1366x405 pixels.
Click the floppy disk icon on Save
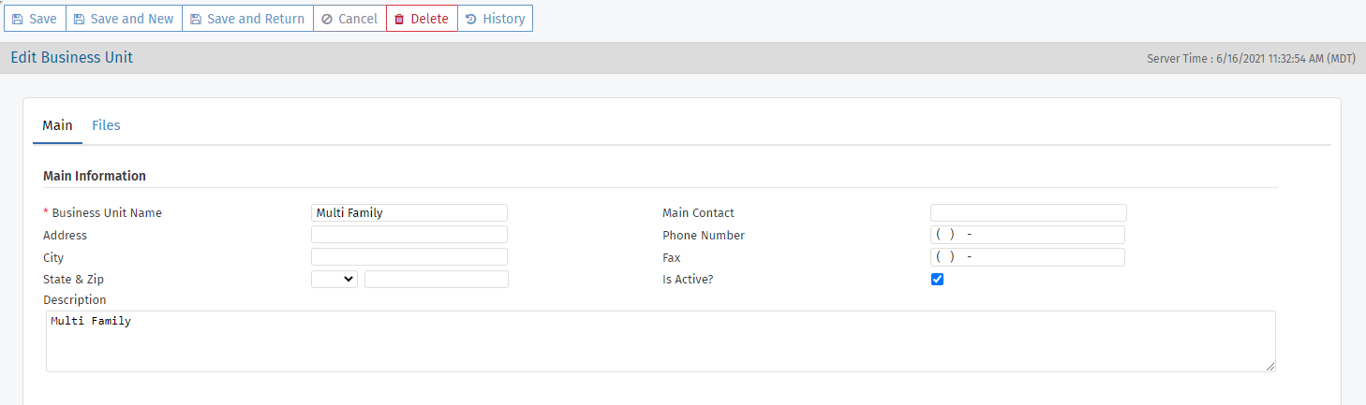tap(17, 20)
